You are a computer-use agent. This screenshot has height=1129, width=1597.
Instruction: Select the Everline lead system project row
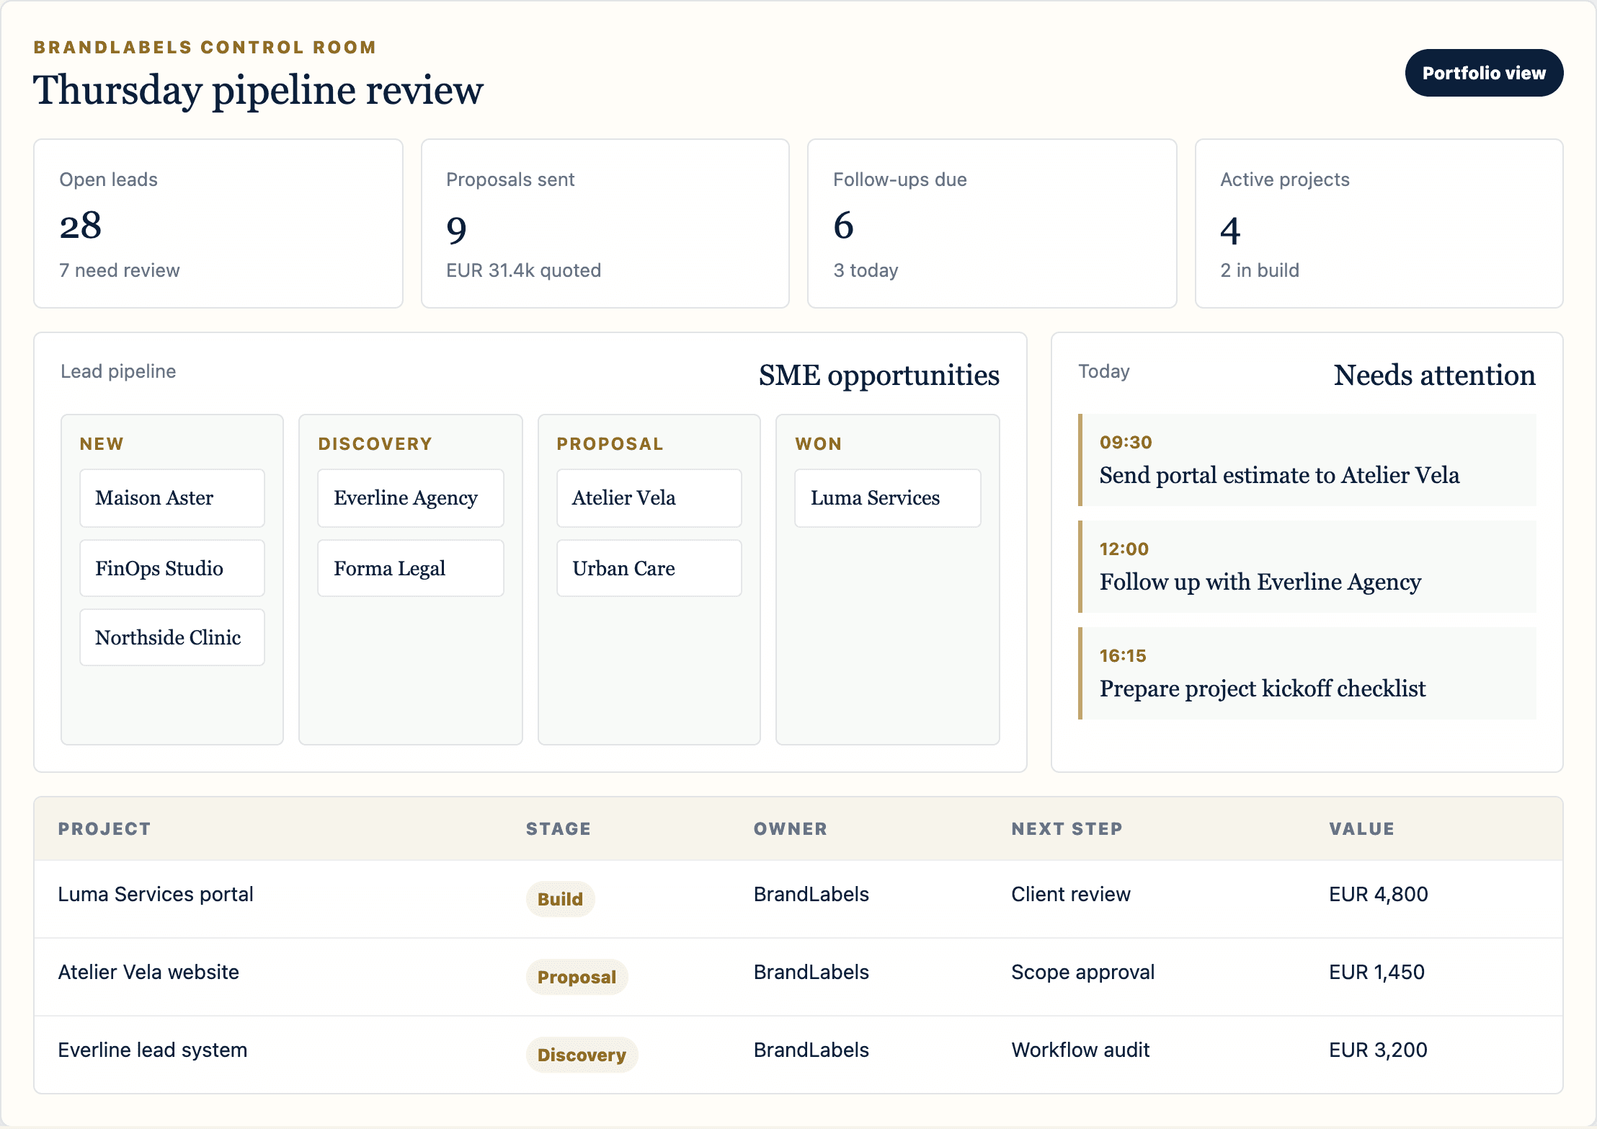pos(798,1055)
